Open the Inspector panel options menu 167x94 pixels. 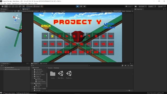point(165,9)
